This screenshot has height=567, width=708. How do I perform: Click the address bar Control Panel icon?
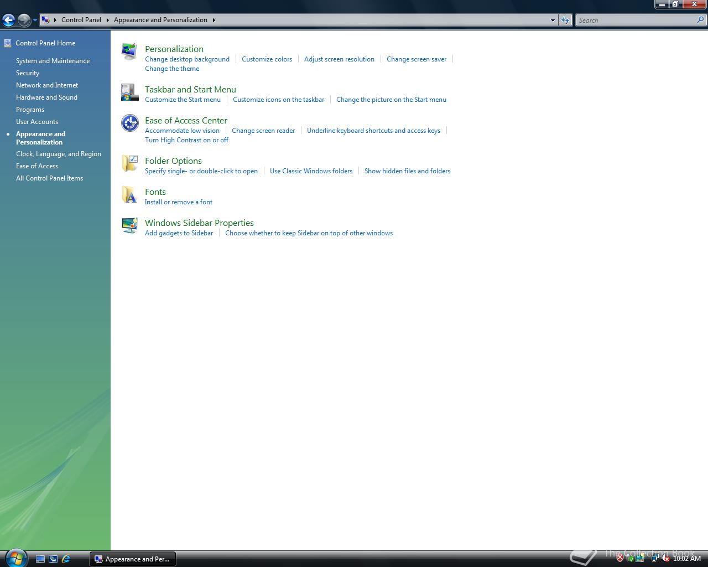(x=46, y=20)
